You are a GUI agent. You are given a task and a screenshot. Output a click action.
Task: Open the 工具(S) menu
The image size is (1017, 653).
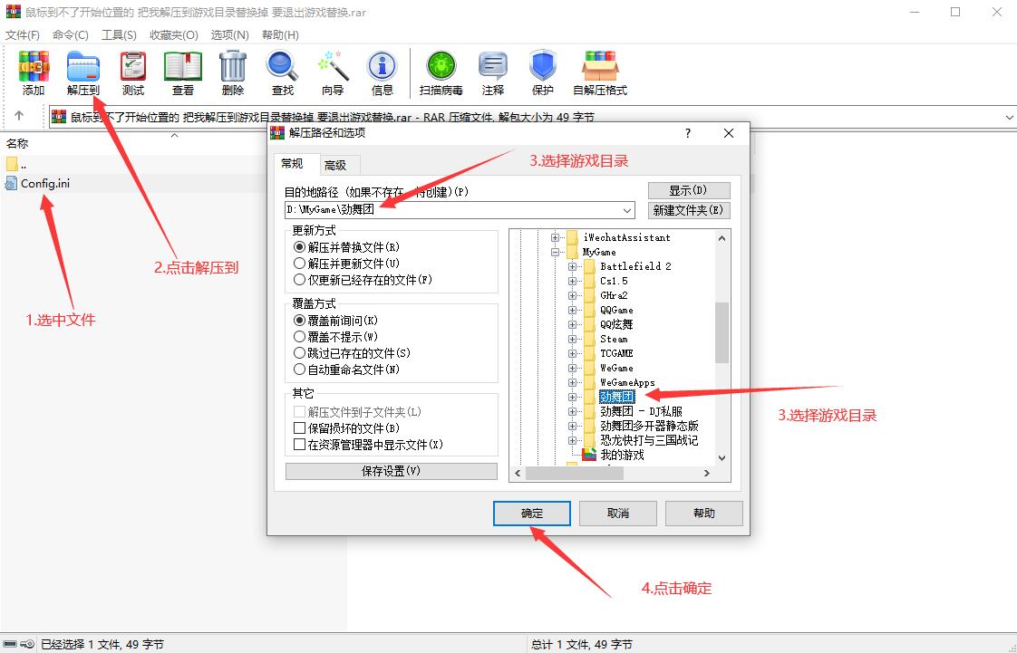pyautogui.click(x=119, y=34)
